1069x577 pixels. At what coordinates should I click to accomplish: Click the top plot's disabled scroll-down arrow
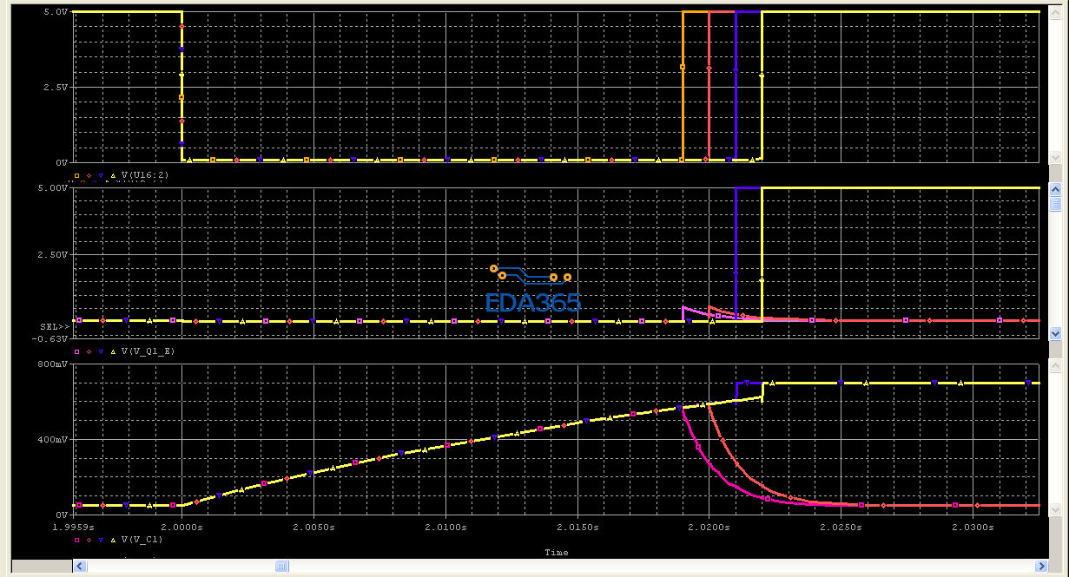[x=1055, y=157]
